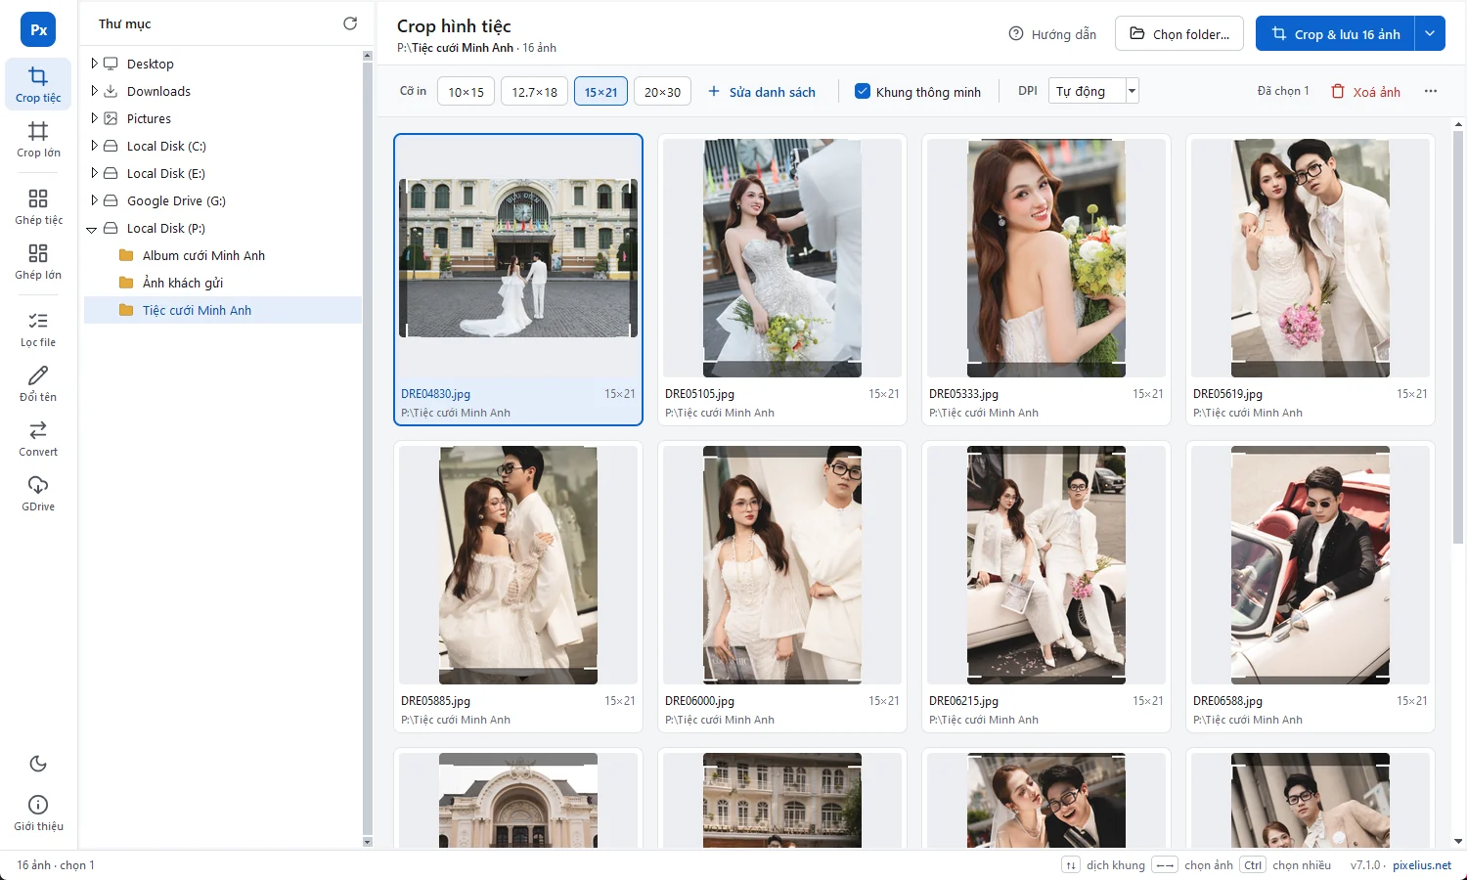Click path text P:\Tiệc cưới Minh Anh under heading

(x=455, y=48)
